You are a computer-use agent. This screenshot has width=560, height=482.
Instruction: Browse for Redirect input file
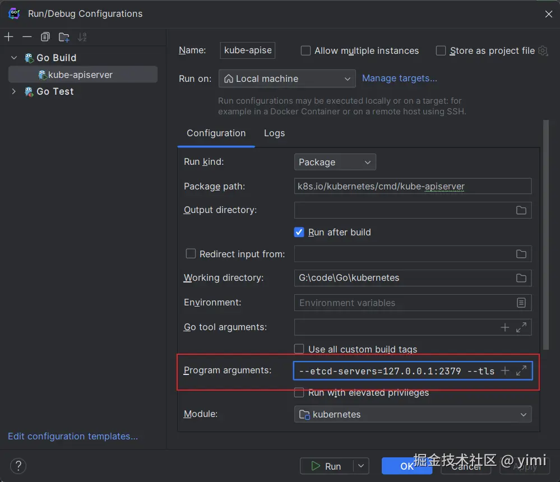(521, 254)
